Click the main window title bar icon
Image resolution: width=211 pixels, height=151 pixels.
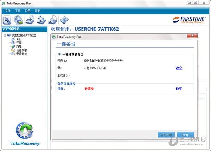pyautogui.click(x=4, y=4)
